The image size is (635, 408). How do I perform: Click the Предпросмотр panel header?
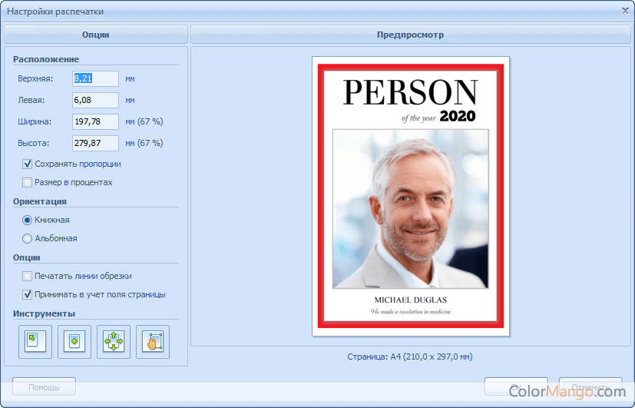410,35
